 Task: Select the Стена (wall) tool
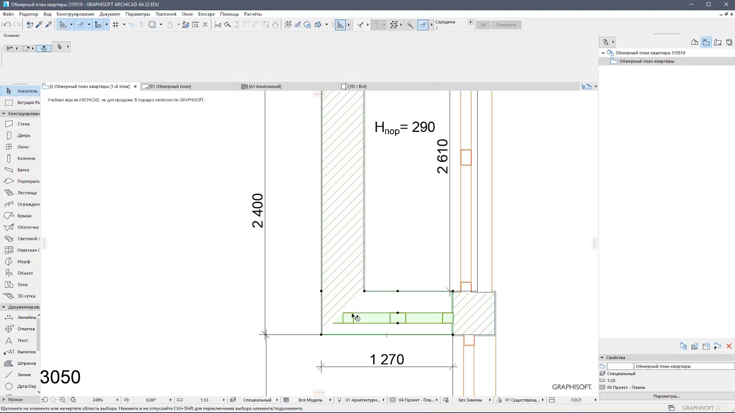pos(20,124)
